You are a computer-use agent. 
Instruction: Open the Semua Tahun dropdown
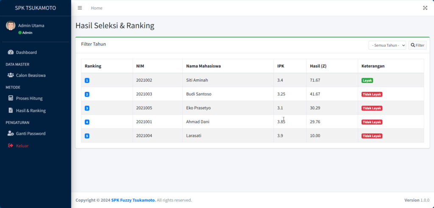coord(387,45)
